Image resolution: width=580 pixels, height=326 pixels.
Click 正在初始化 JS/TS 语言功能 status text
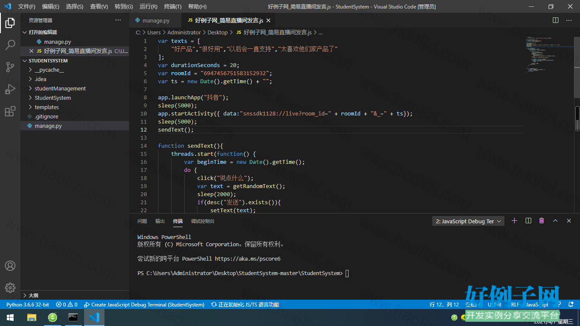click(245, 305)
